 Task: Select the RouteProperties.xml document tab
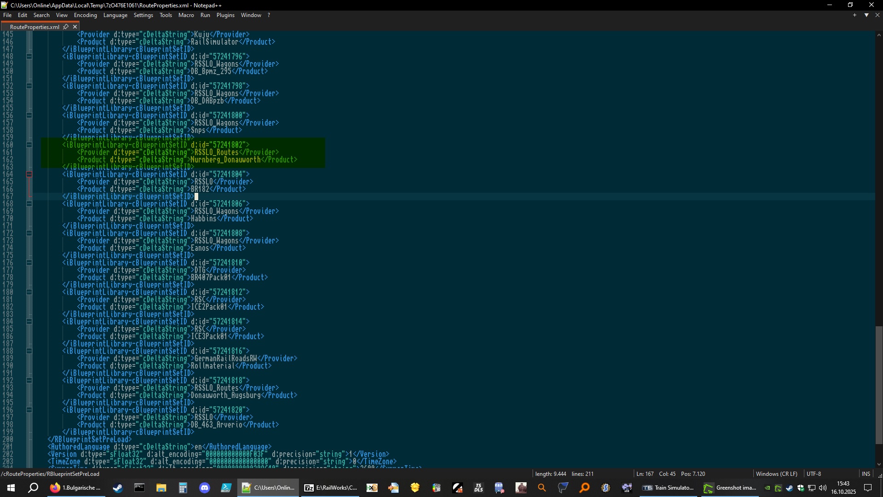(x=34, y=27)
